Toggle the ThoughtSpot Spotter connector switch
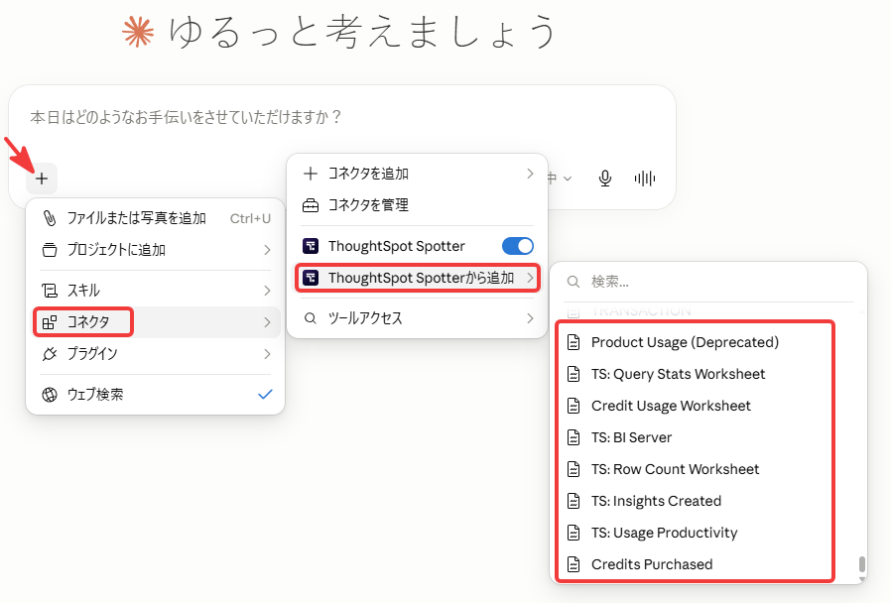The height and width of the screenshot is (603, 891). 518,246
